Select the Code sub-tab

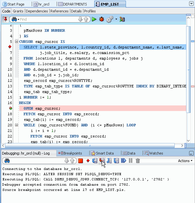(x=6, y=11)
